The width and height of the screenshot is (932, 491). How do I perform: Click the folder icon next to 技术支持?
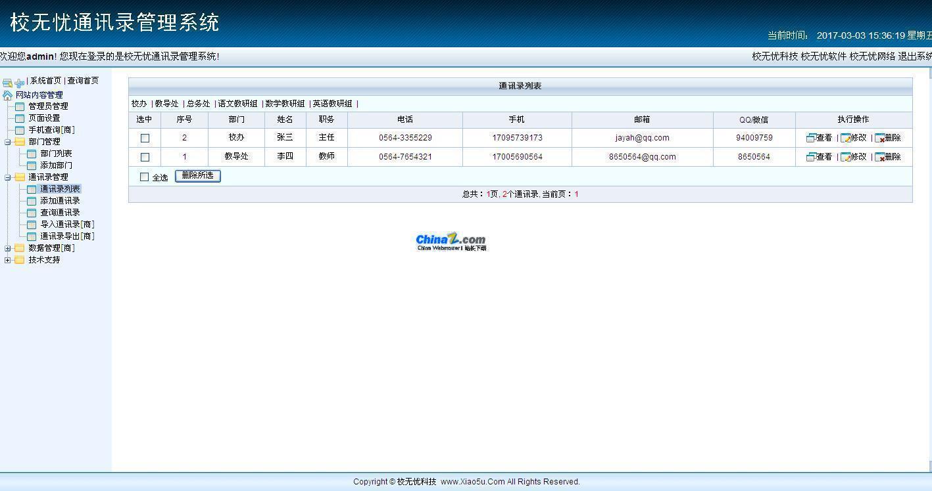pos(20,260)
